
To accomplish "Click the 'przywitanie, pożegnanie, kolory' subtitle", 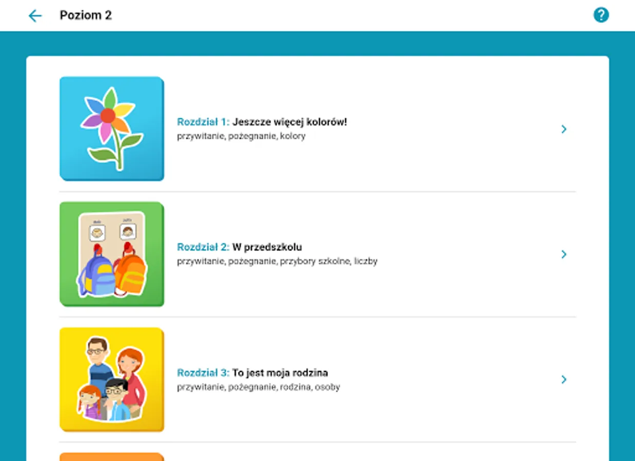I will [x=241, y=136].
